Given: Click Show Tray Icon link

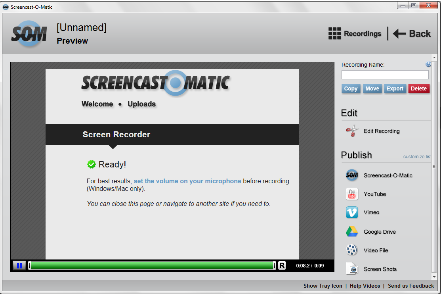Looking at the screenshot, I should point(323,286).
